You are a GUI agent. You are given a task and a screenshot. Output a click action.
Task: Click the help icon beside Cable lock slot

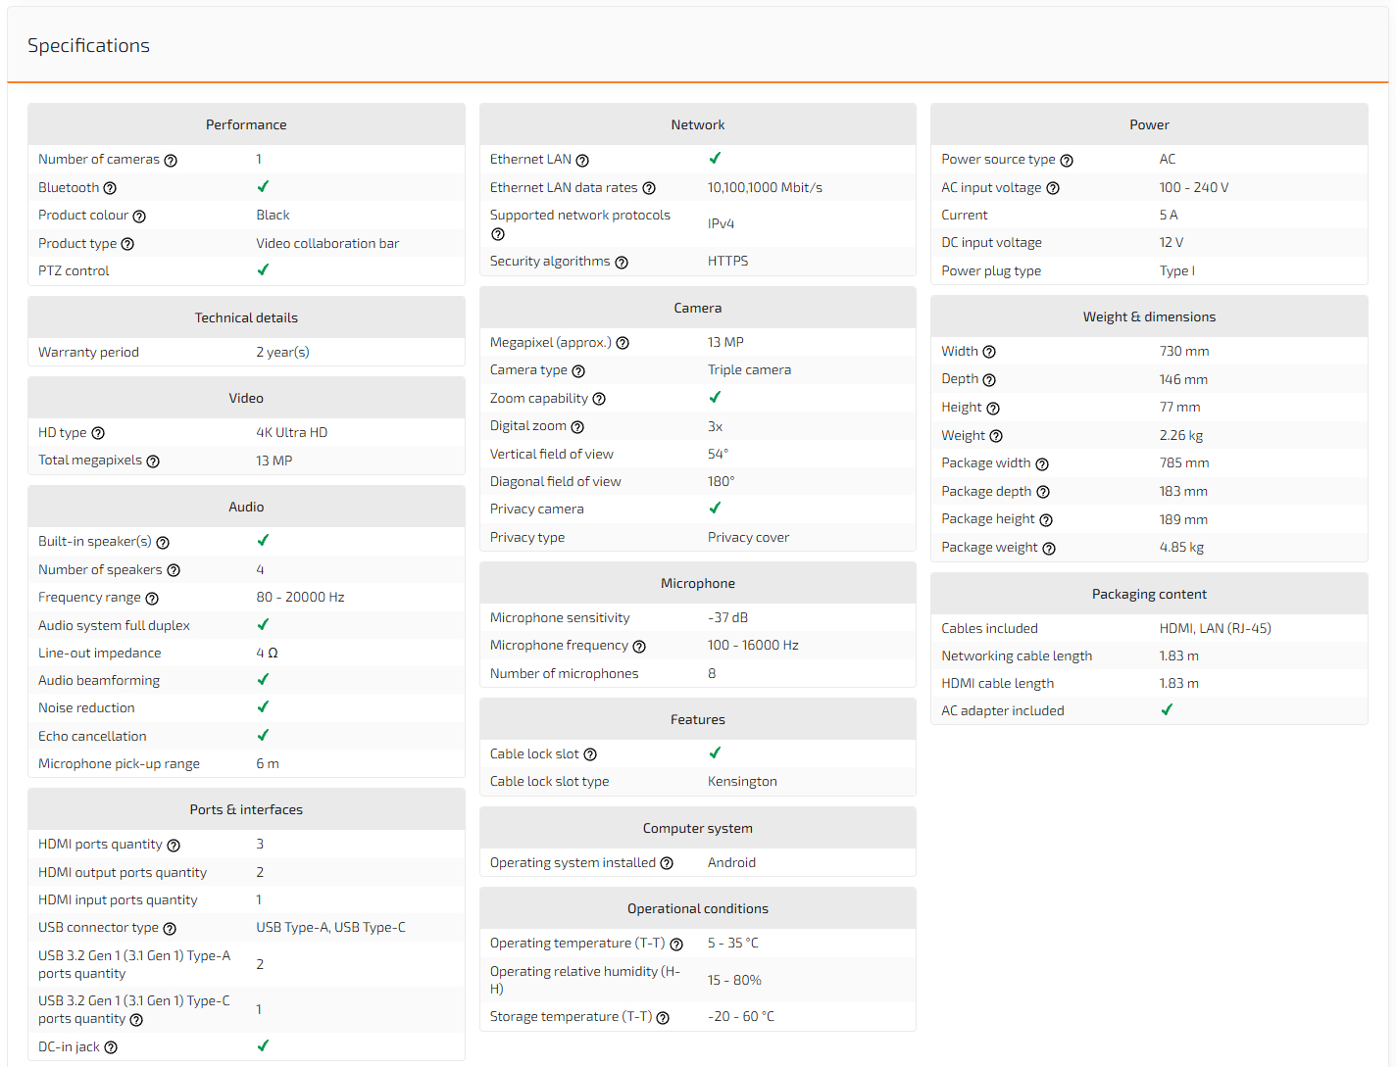[590, 754]
